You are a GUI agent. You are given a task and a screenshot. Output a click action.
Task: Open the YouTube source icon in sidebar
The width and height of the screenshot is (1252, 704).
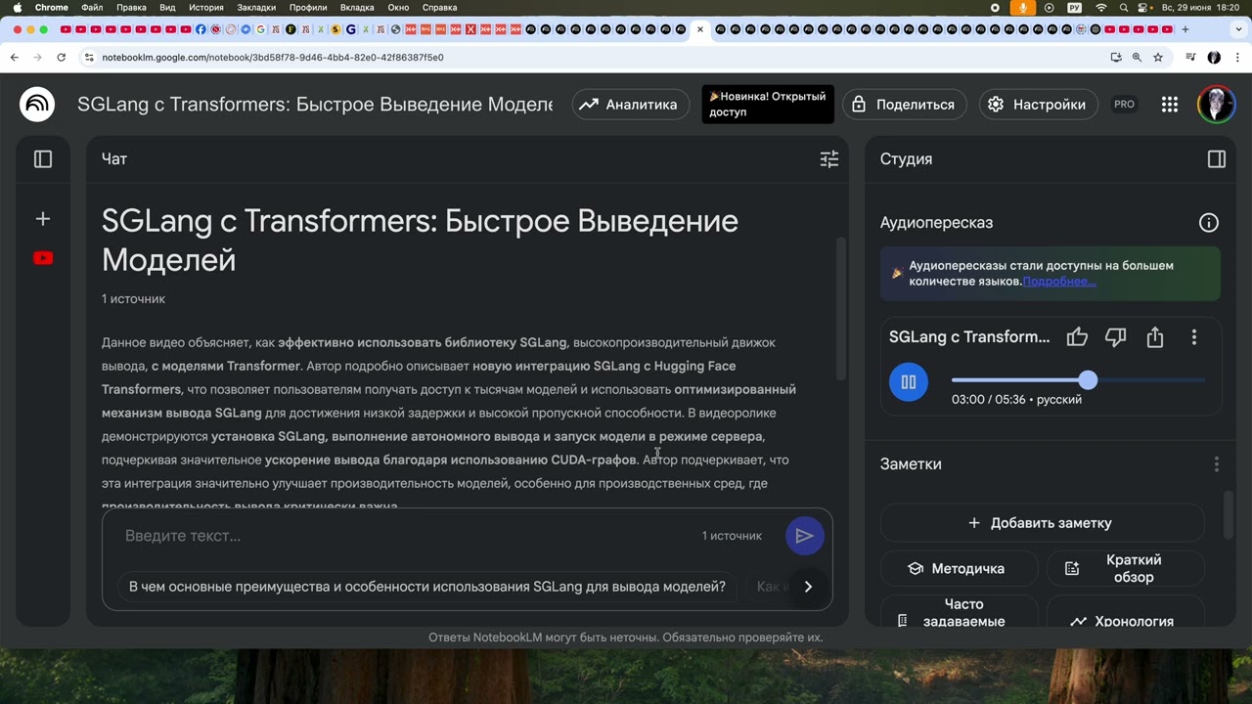pos(43,258)
